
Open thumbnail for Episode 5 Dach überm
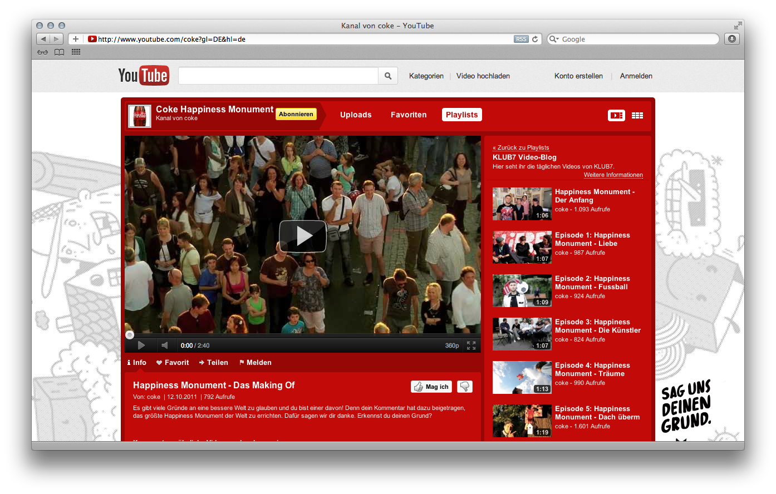(522, 421)
